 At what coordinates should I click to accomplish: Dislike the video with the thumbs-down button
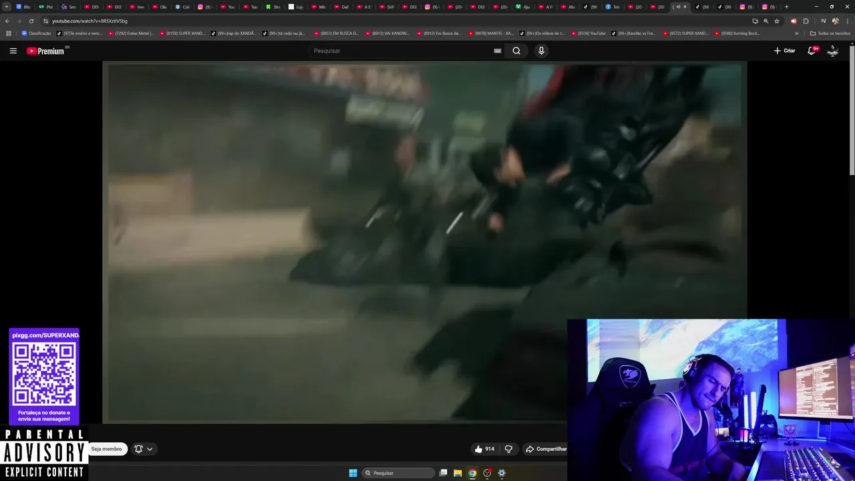tap(508, 449)
